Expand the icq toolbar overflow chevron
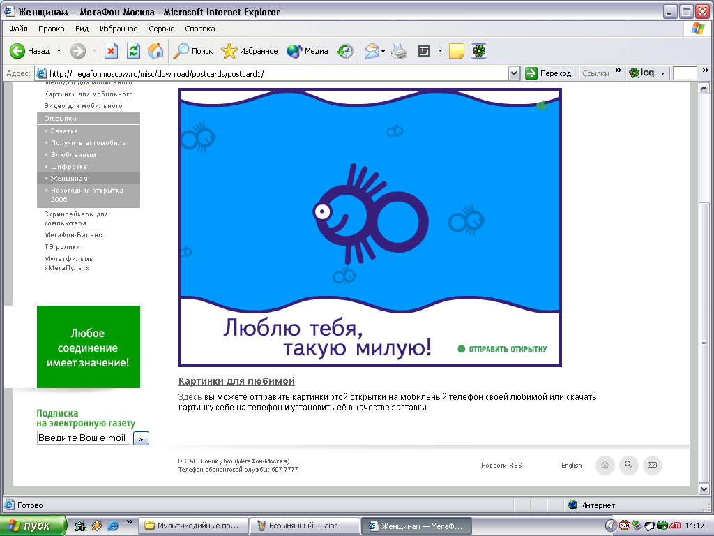This screenshot has width=714, height=536. coord(706,70)
